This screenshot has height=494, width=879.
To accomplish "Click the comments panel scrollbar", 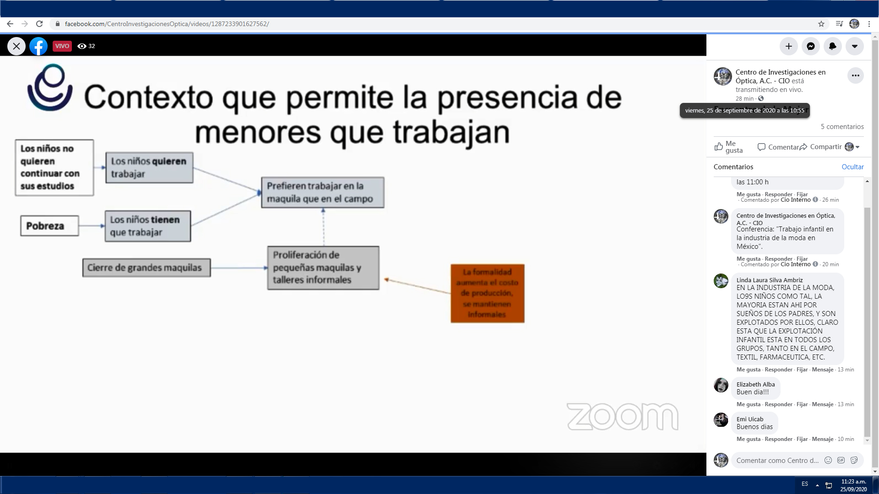I will pos(867,320).
